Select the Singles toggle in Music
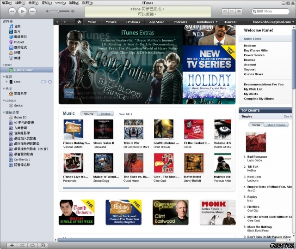Screen dimensions: 296x249 [x=105, y=114]
